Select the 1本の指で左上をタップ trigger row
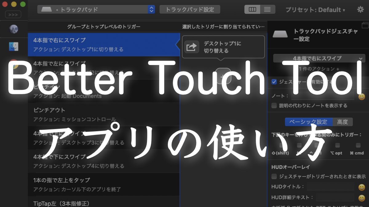 pyautogui.click(x=104, y=184)
